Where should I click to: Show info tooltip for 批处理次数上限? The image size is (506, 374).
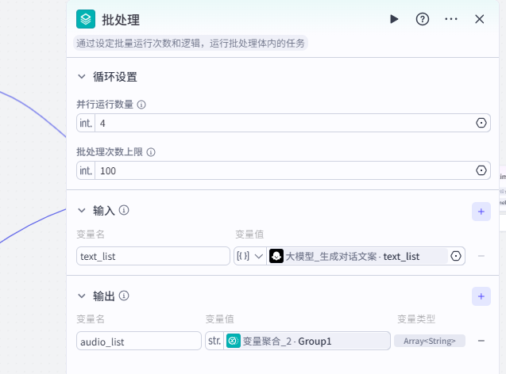[151, 152]
